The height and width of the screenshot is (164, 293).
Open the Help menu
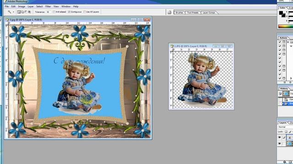click(76, 6)
